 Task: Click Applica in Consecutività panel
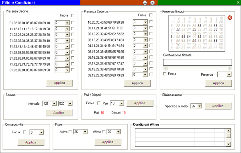[31, 143]
